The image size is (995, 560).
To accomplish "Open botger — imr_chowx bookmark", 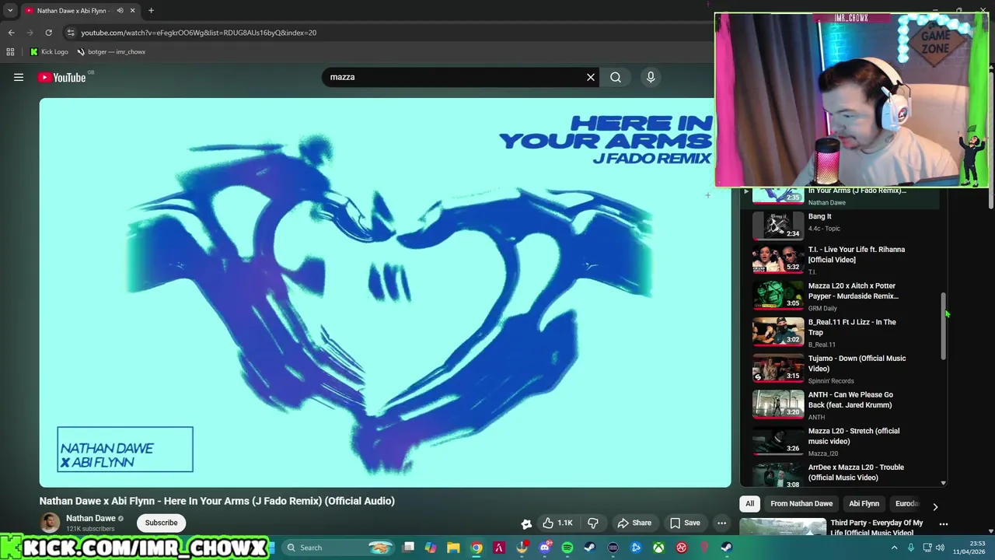I will pyautogui.click(x=111, y=51).
